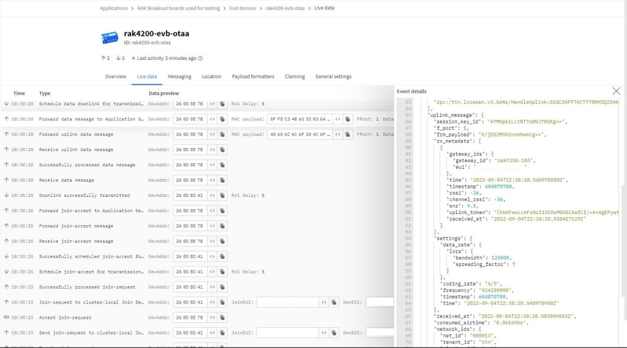This screenshot has width=627, height=348.
Task: Copy DevAddr in Schedule data downlink row
Action: pyautogui.click(x=222, y=104)
